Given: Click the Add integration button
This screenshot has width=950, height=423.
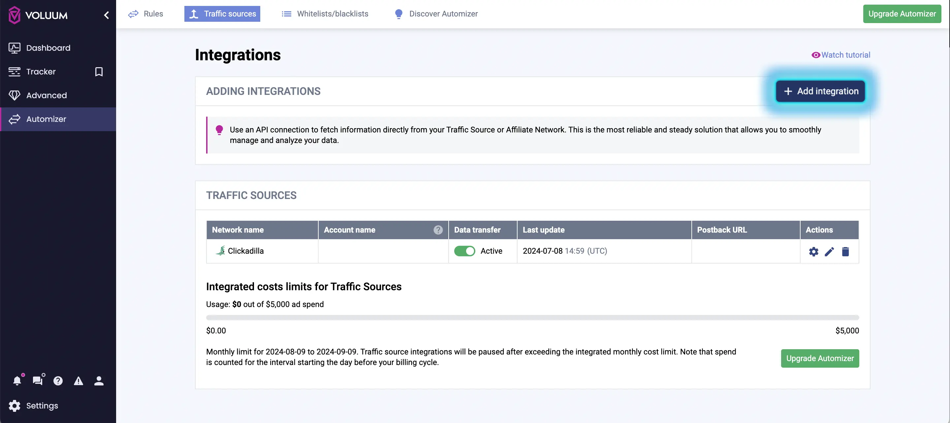Looking at the screenshot, I should (820, 91).
